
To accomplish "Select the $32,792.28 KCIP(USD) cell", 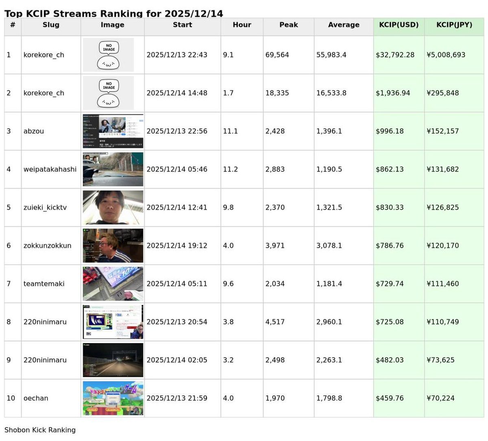I will (395, 55).
